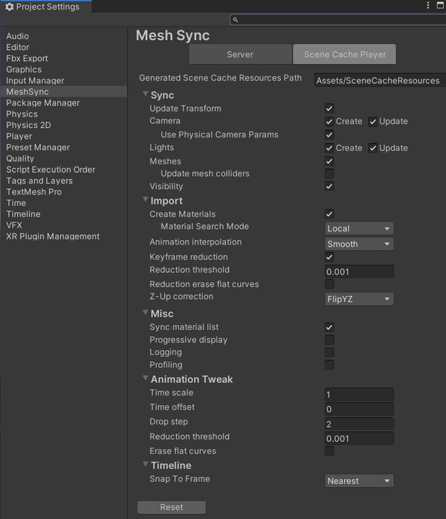Open Package Manager settings in sidebar
Image resolution: width=446 pixels, height=519 pixels.
tap(42, 103)
